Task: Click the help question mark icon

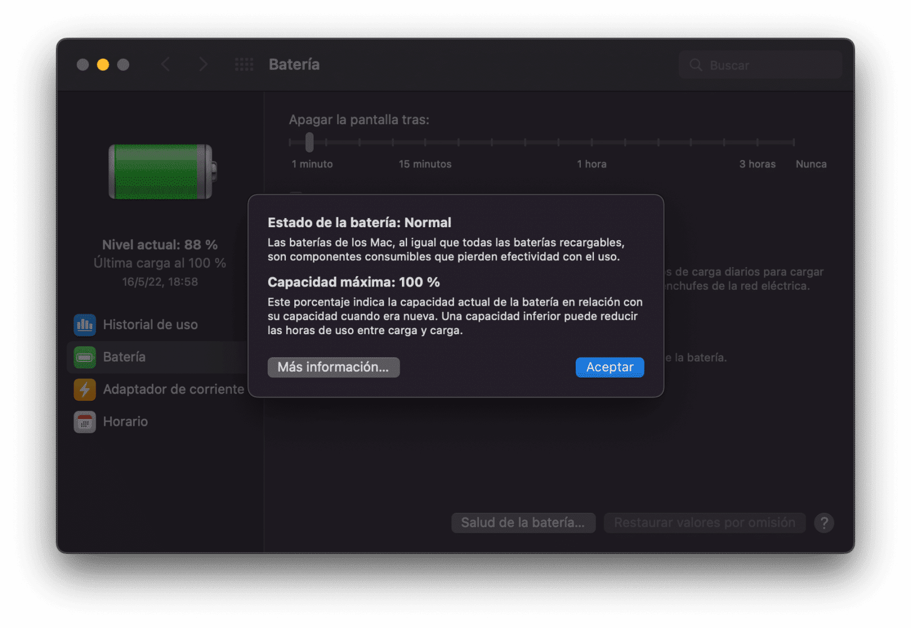Action: tap(824, 522)
